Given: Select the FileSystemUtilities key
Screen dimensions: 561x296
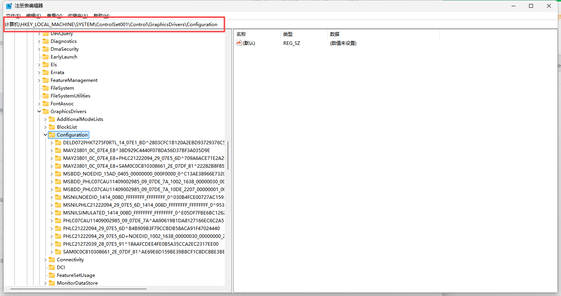Looking at the screenshot, I should tap(70, 96).
